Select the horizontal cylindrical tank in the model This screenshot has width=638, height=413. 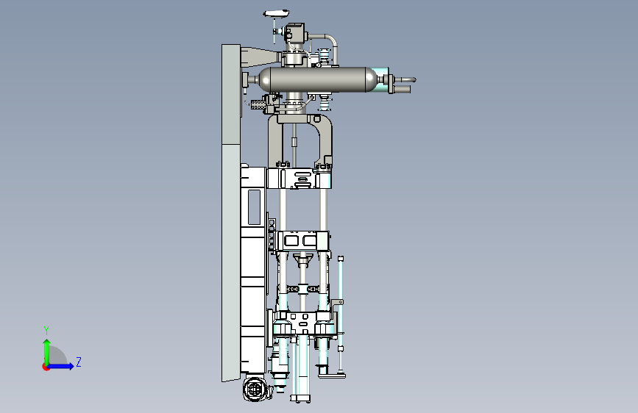(x=318, y=79)
